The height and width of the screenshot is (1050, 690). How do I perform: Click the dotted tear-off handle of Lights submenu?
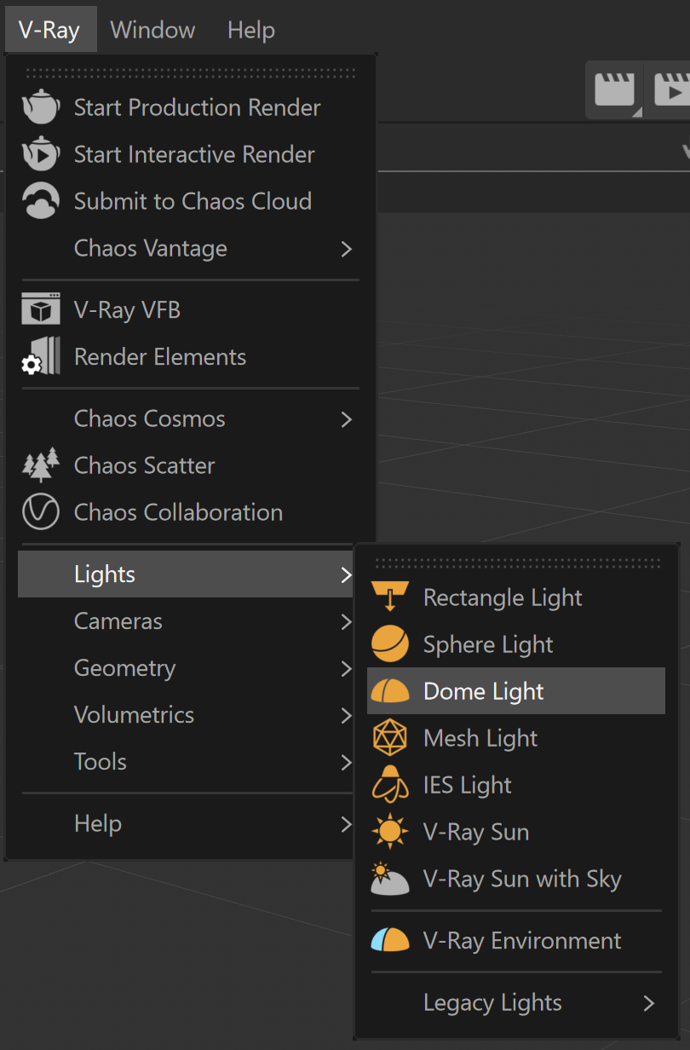click(517, 563)
